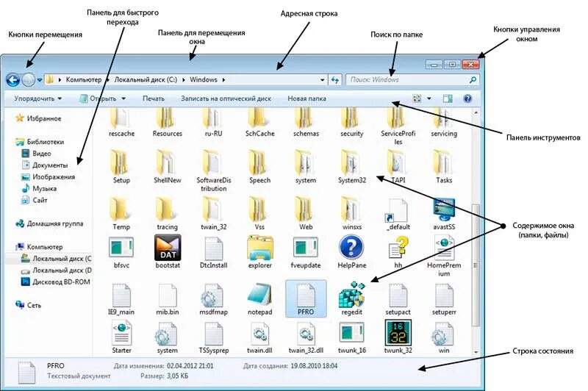Click PFRO file icon in details pane
Viewport: 588px width, 391px height.
click(26, 372)
